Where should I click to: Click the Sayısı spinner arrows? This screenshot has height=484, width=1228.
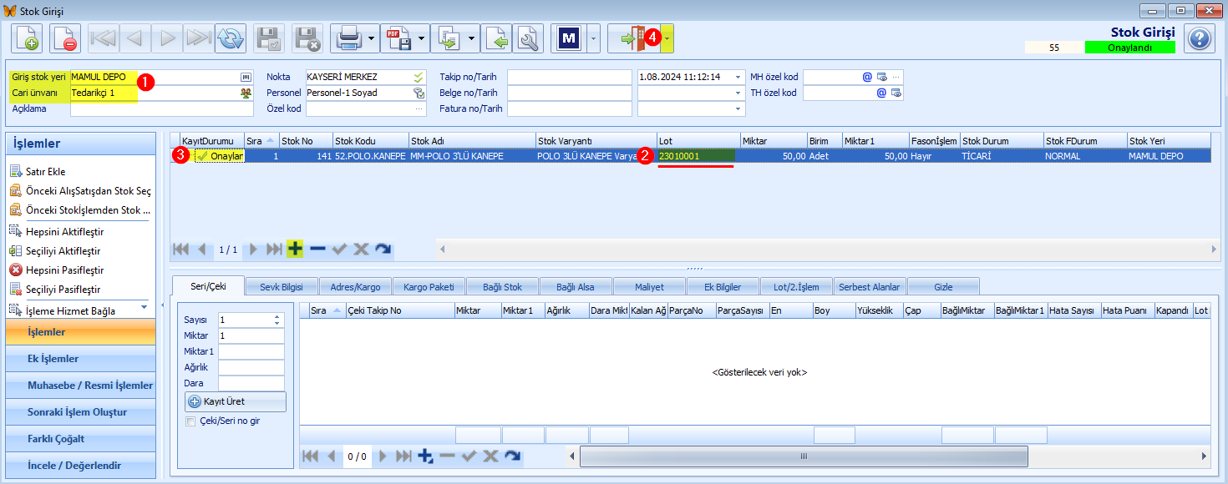click(x=278, y=319)
